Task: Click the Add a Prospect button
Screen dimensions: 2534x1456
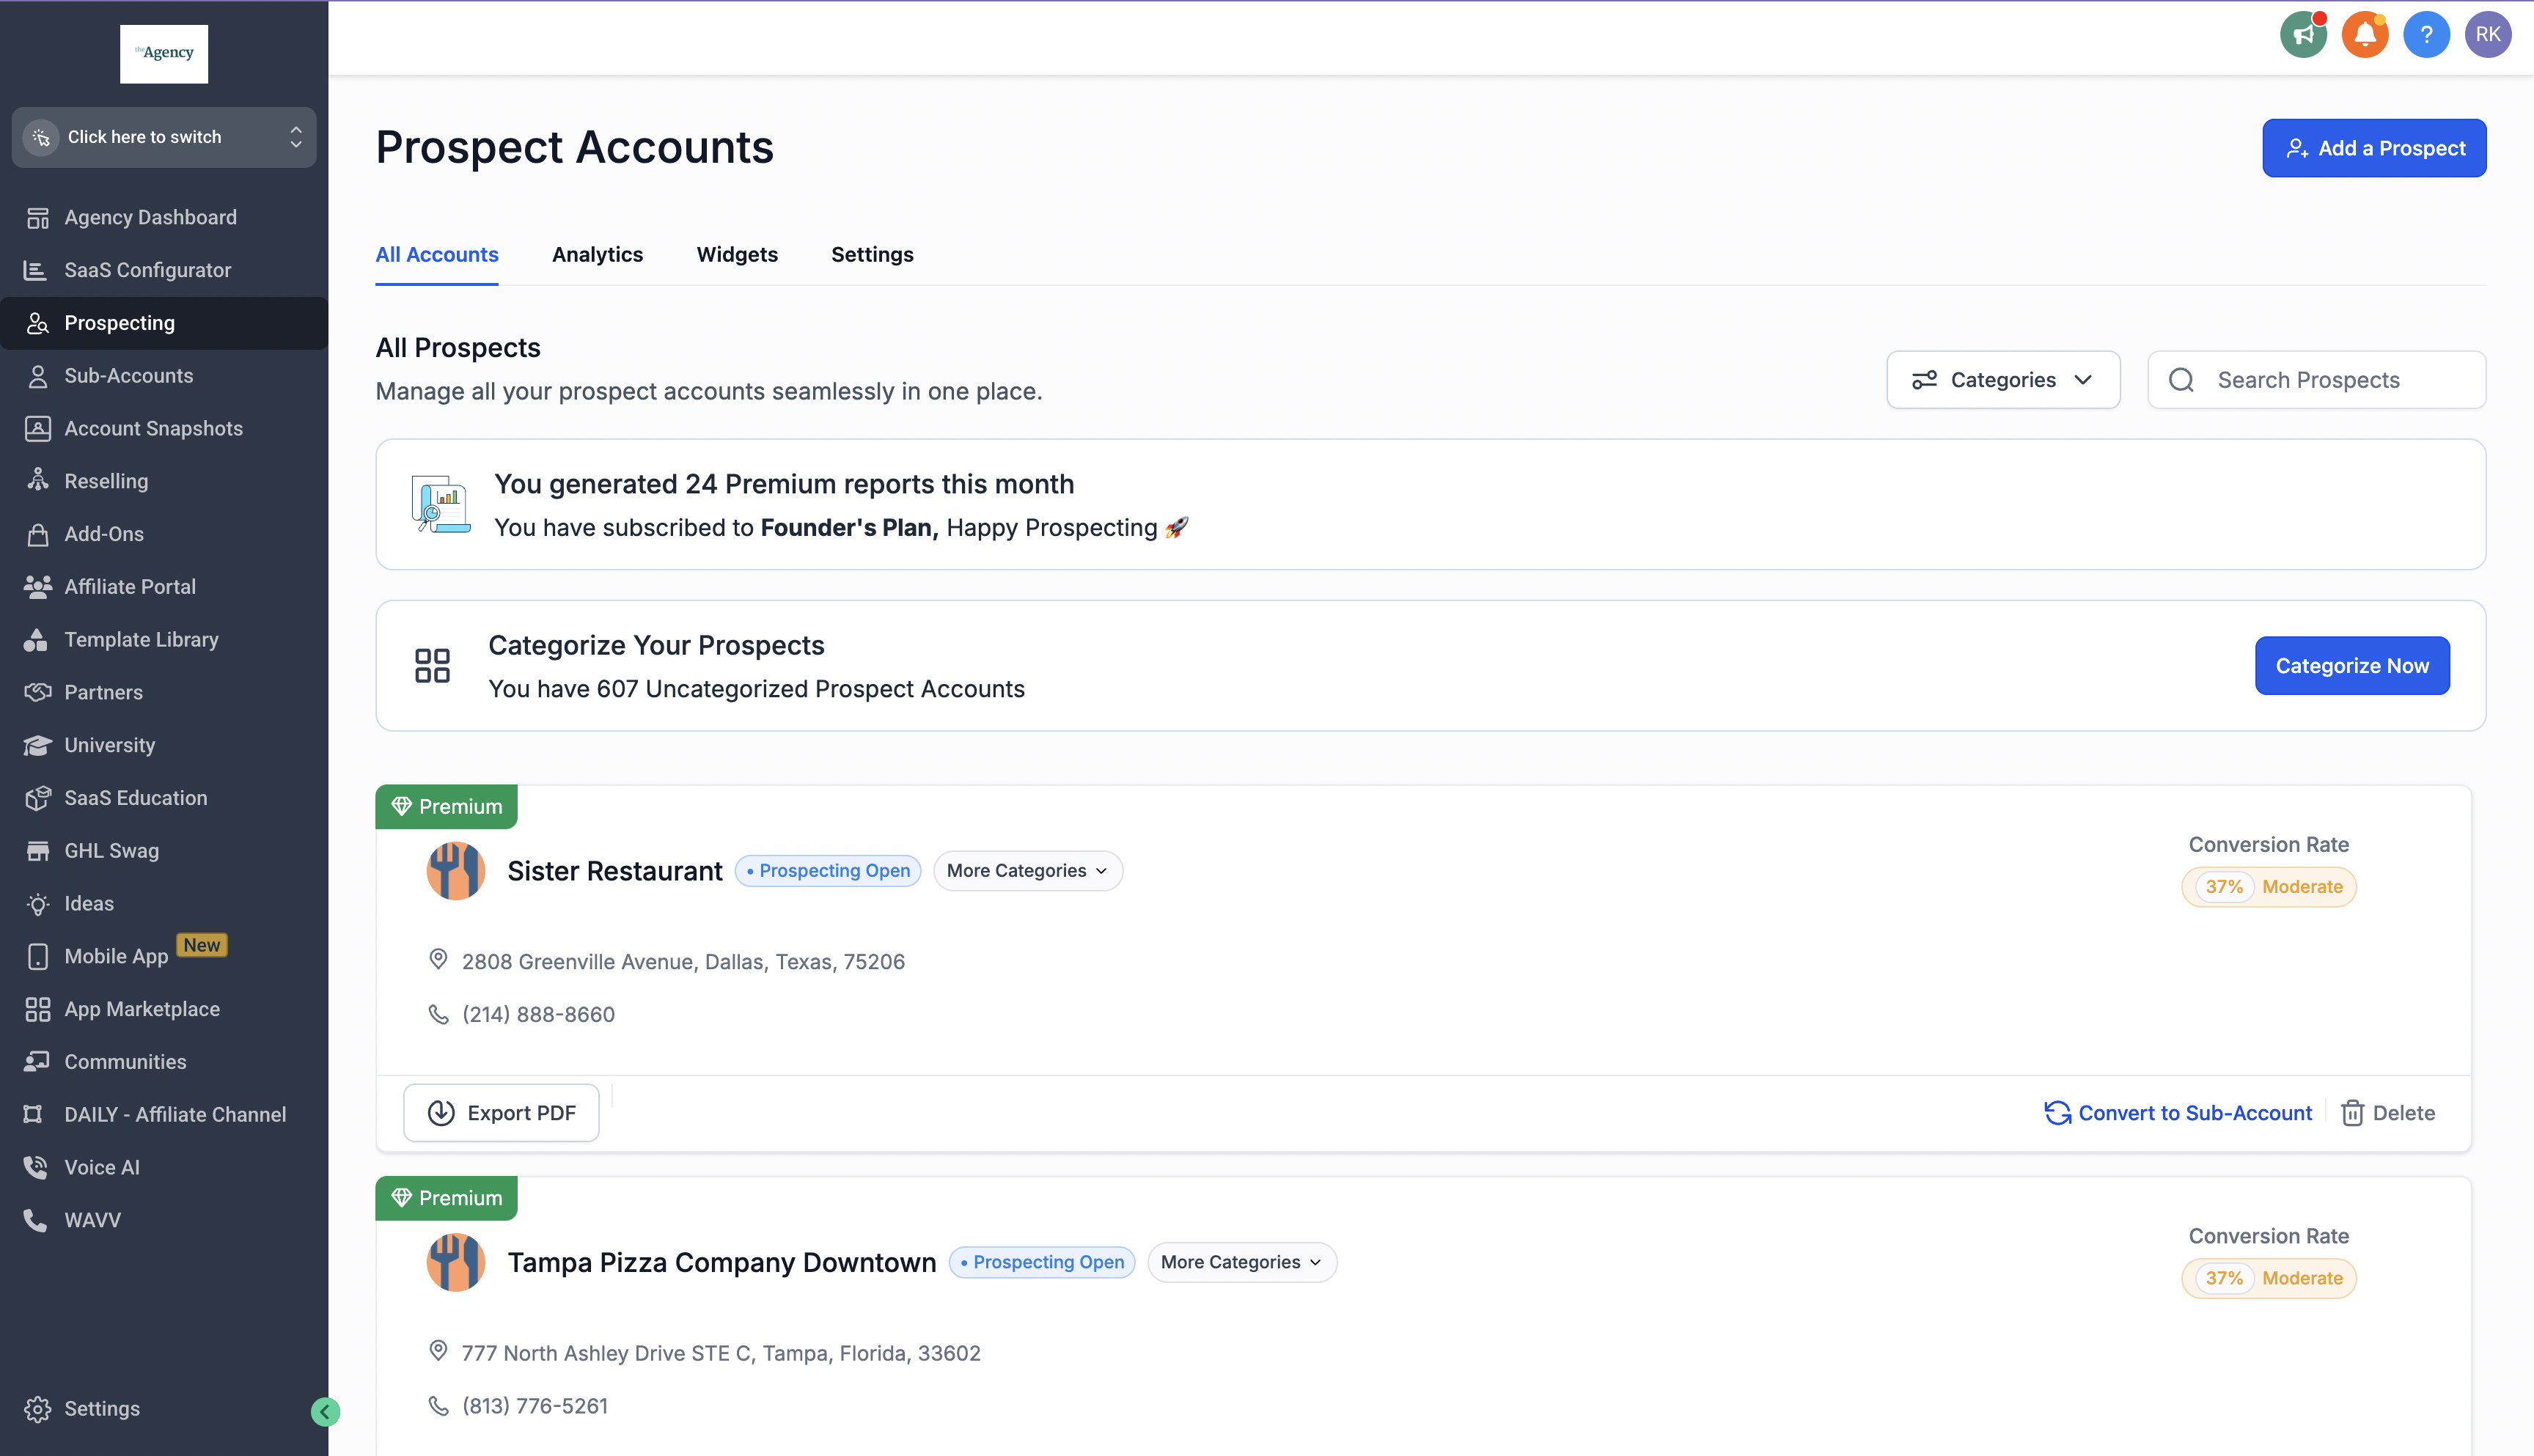Action: click(x=2373, y=148)
